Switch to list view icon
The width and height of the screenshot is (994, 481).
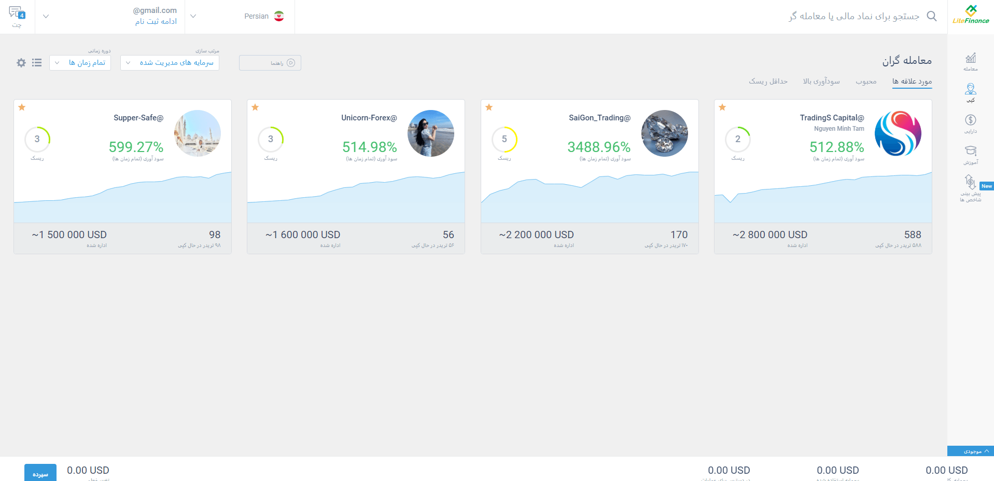coord(37,63)
